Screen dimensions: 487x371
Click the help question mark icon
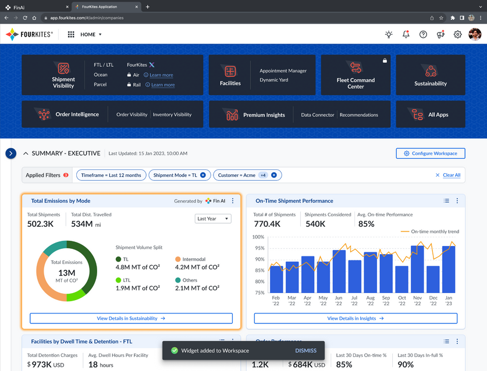[423, 34]
